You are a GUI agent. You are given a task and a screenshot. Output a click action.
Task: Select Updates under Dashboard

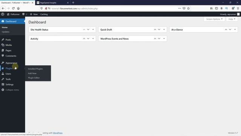point(6,32)
